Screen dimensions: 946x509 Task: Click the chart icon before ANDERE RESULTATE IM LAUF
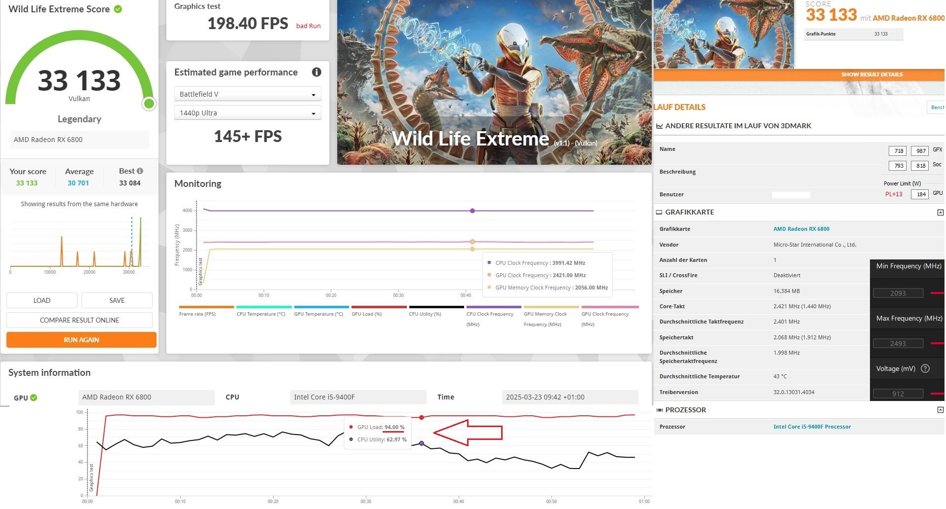pos(659,126)
